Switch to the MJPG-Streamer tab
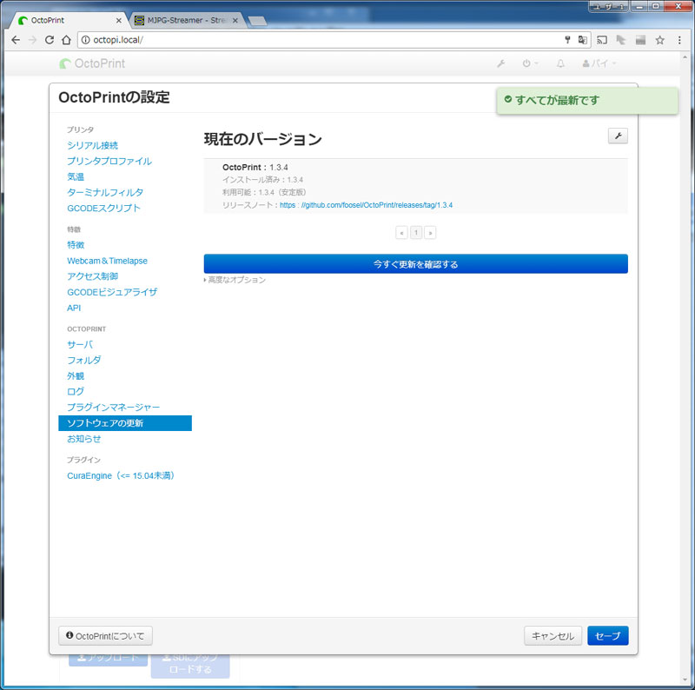The width and height of the screenshot is (695, 690). point(186,20)
